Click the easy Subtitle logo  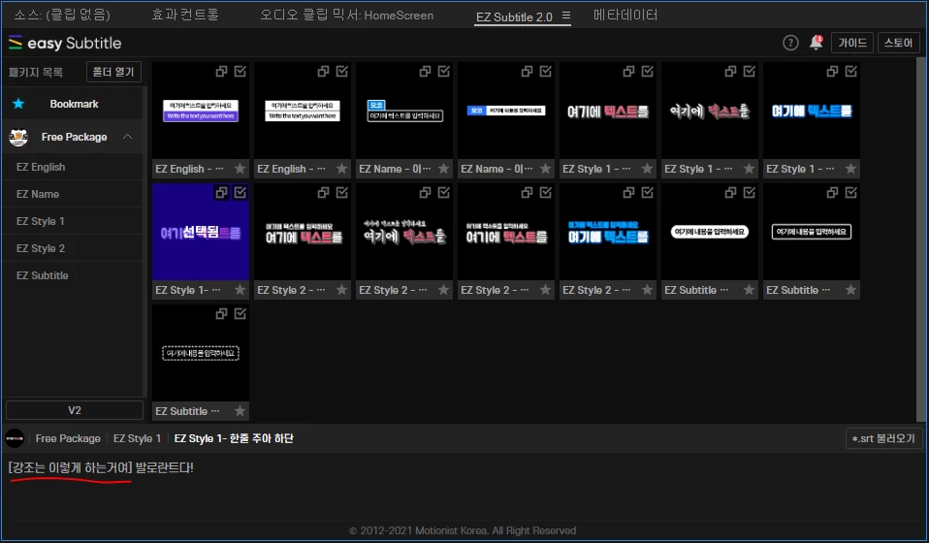pos(65,44)
